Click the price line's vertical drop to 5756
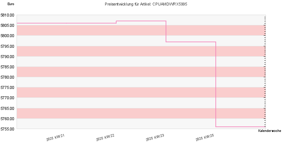Viewport: 284px width, 147px height. (216, 85)
